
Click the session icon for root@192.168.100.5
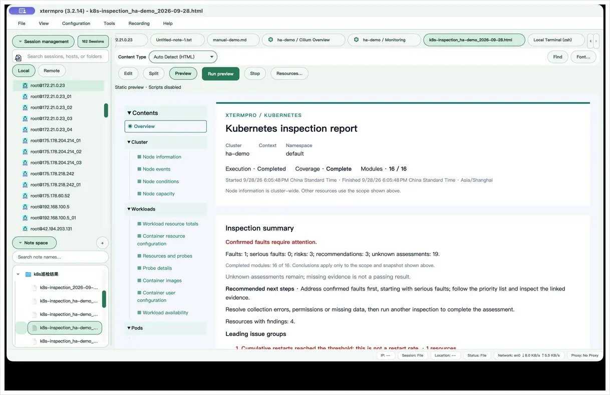(25, 206)
